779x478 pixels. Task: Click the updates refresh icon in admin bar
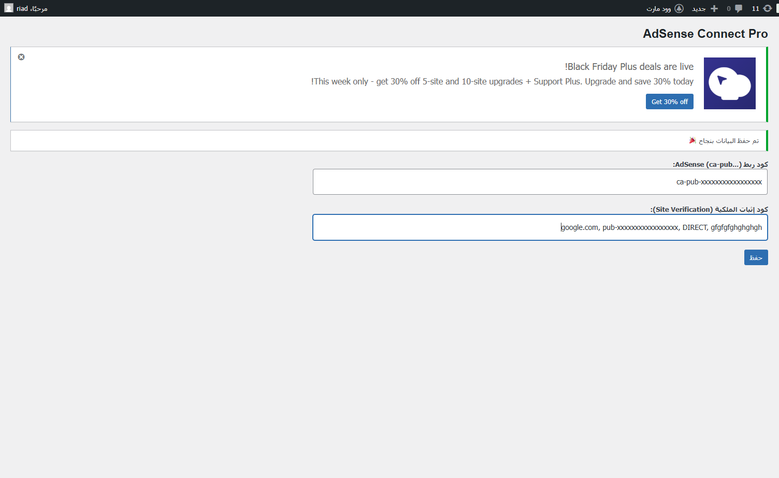coord(768,8)
